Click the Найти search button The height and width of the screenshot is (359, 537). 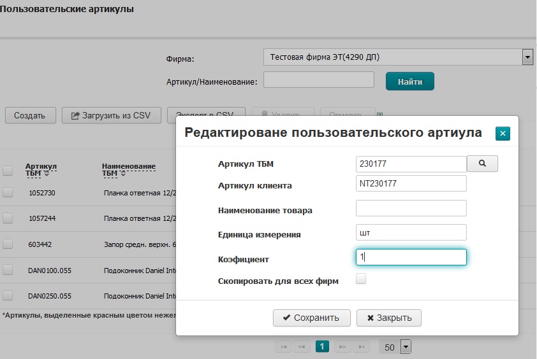point(409,81)
